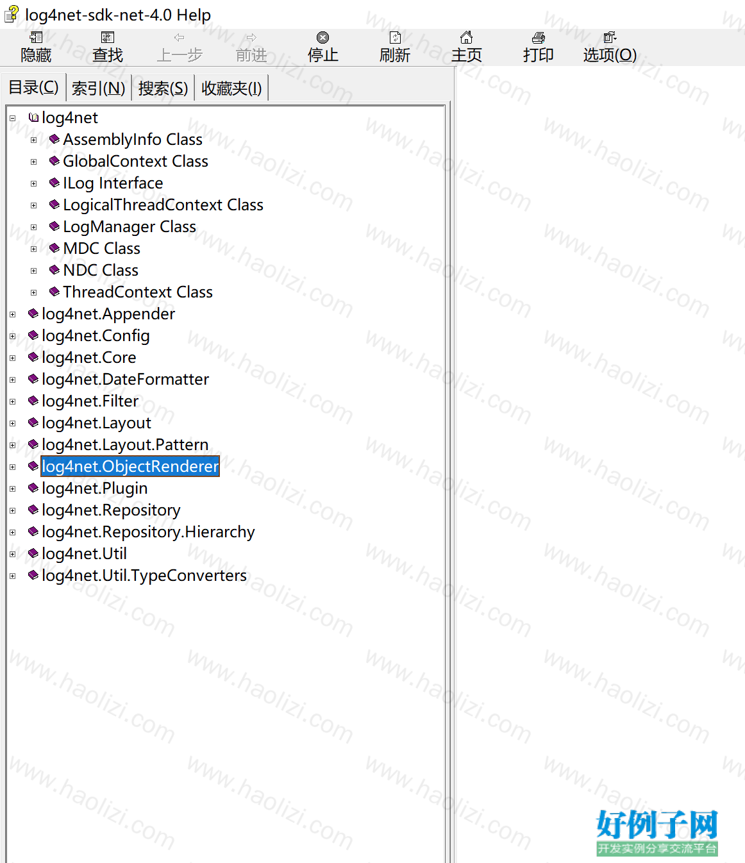Click the LogicalThreadContext Class book icon
The height and width of the screenshot is (863, 745).
point(54,205)
